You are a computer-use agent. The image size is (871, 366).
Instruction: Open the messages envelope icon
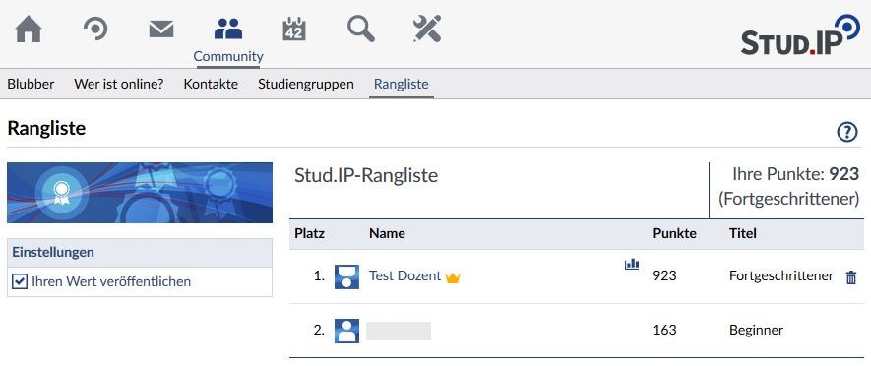(x=161, y=29)
